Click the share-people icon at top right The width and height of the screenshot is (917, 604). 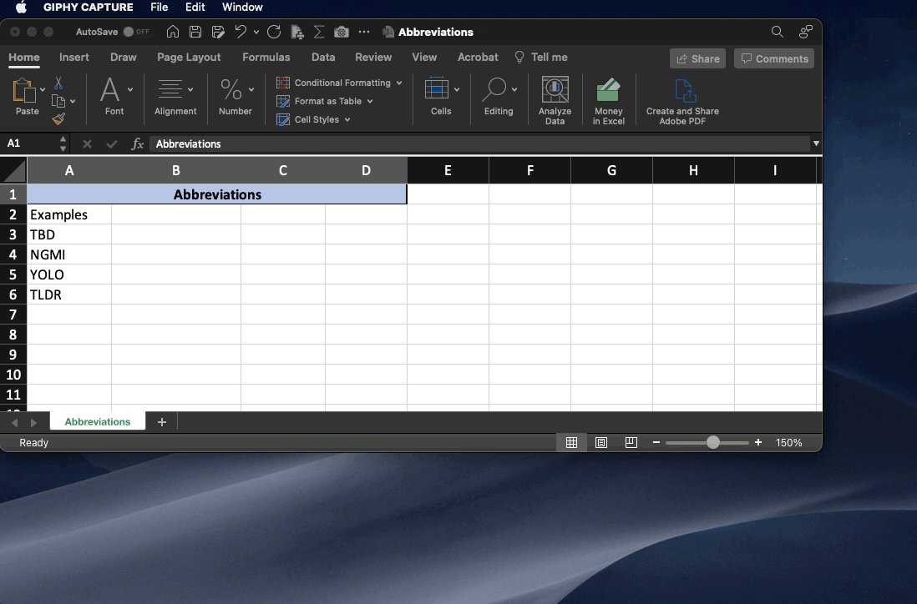[x=806, y=32]
